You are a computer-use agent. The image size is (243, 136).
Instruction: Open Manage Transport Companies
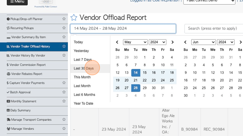(31, 120)
